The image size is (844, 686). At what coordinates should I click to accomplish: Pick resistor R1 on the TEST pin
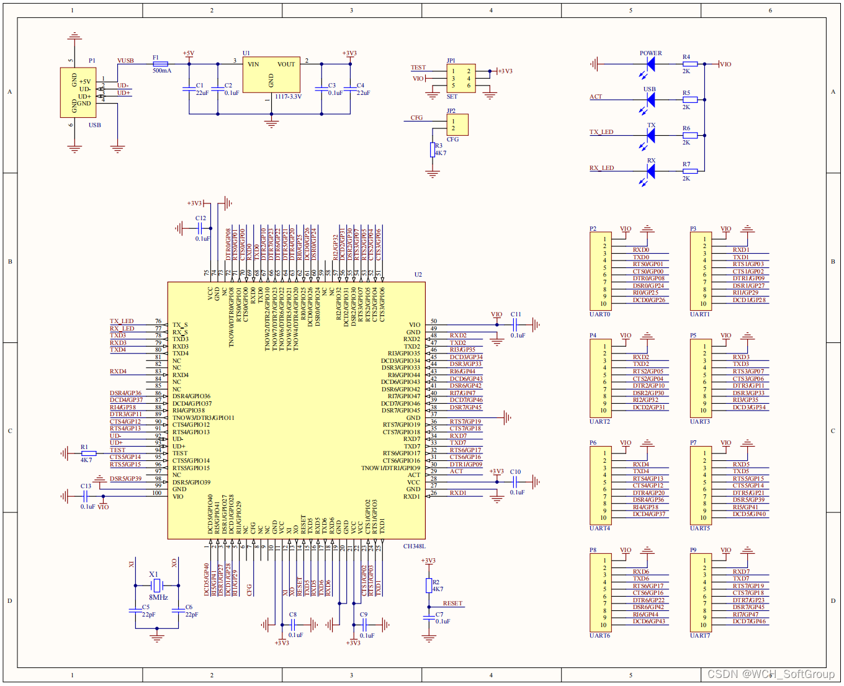[x=89, y=453]
